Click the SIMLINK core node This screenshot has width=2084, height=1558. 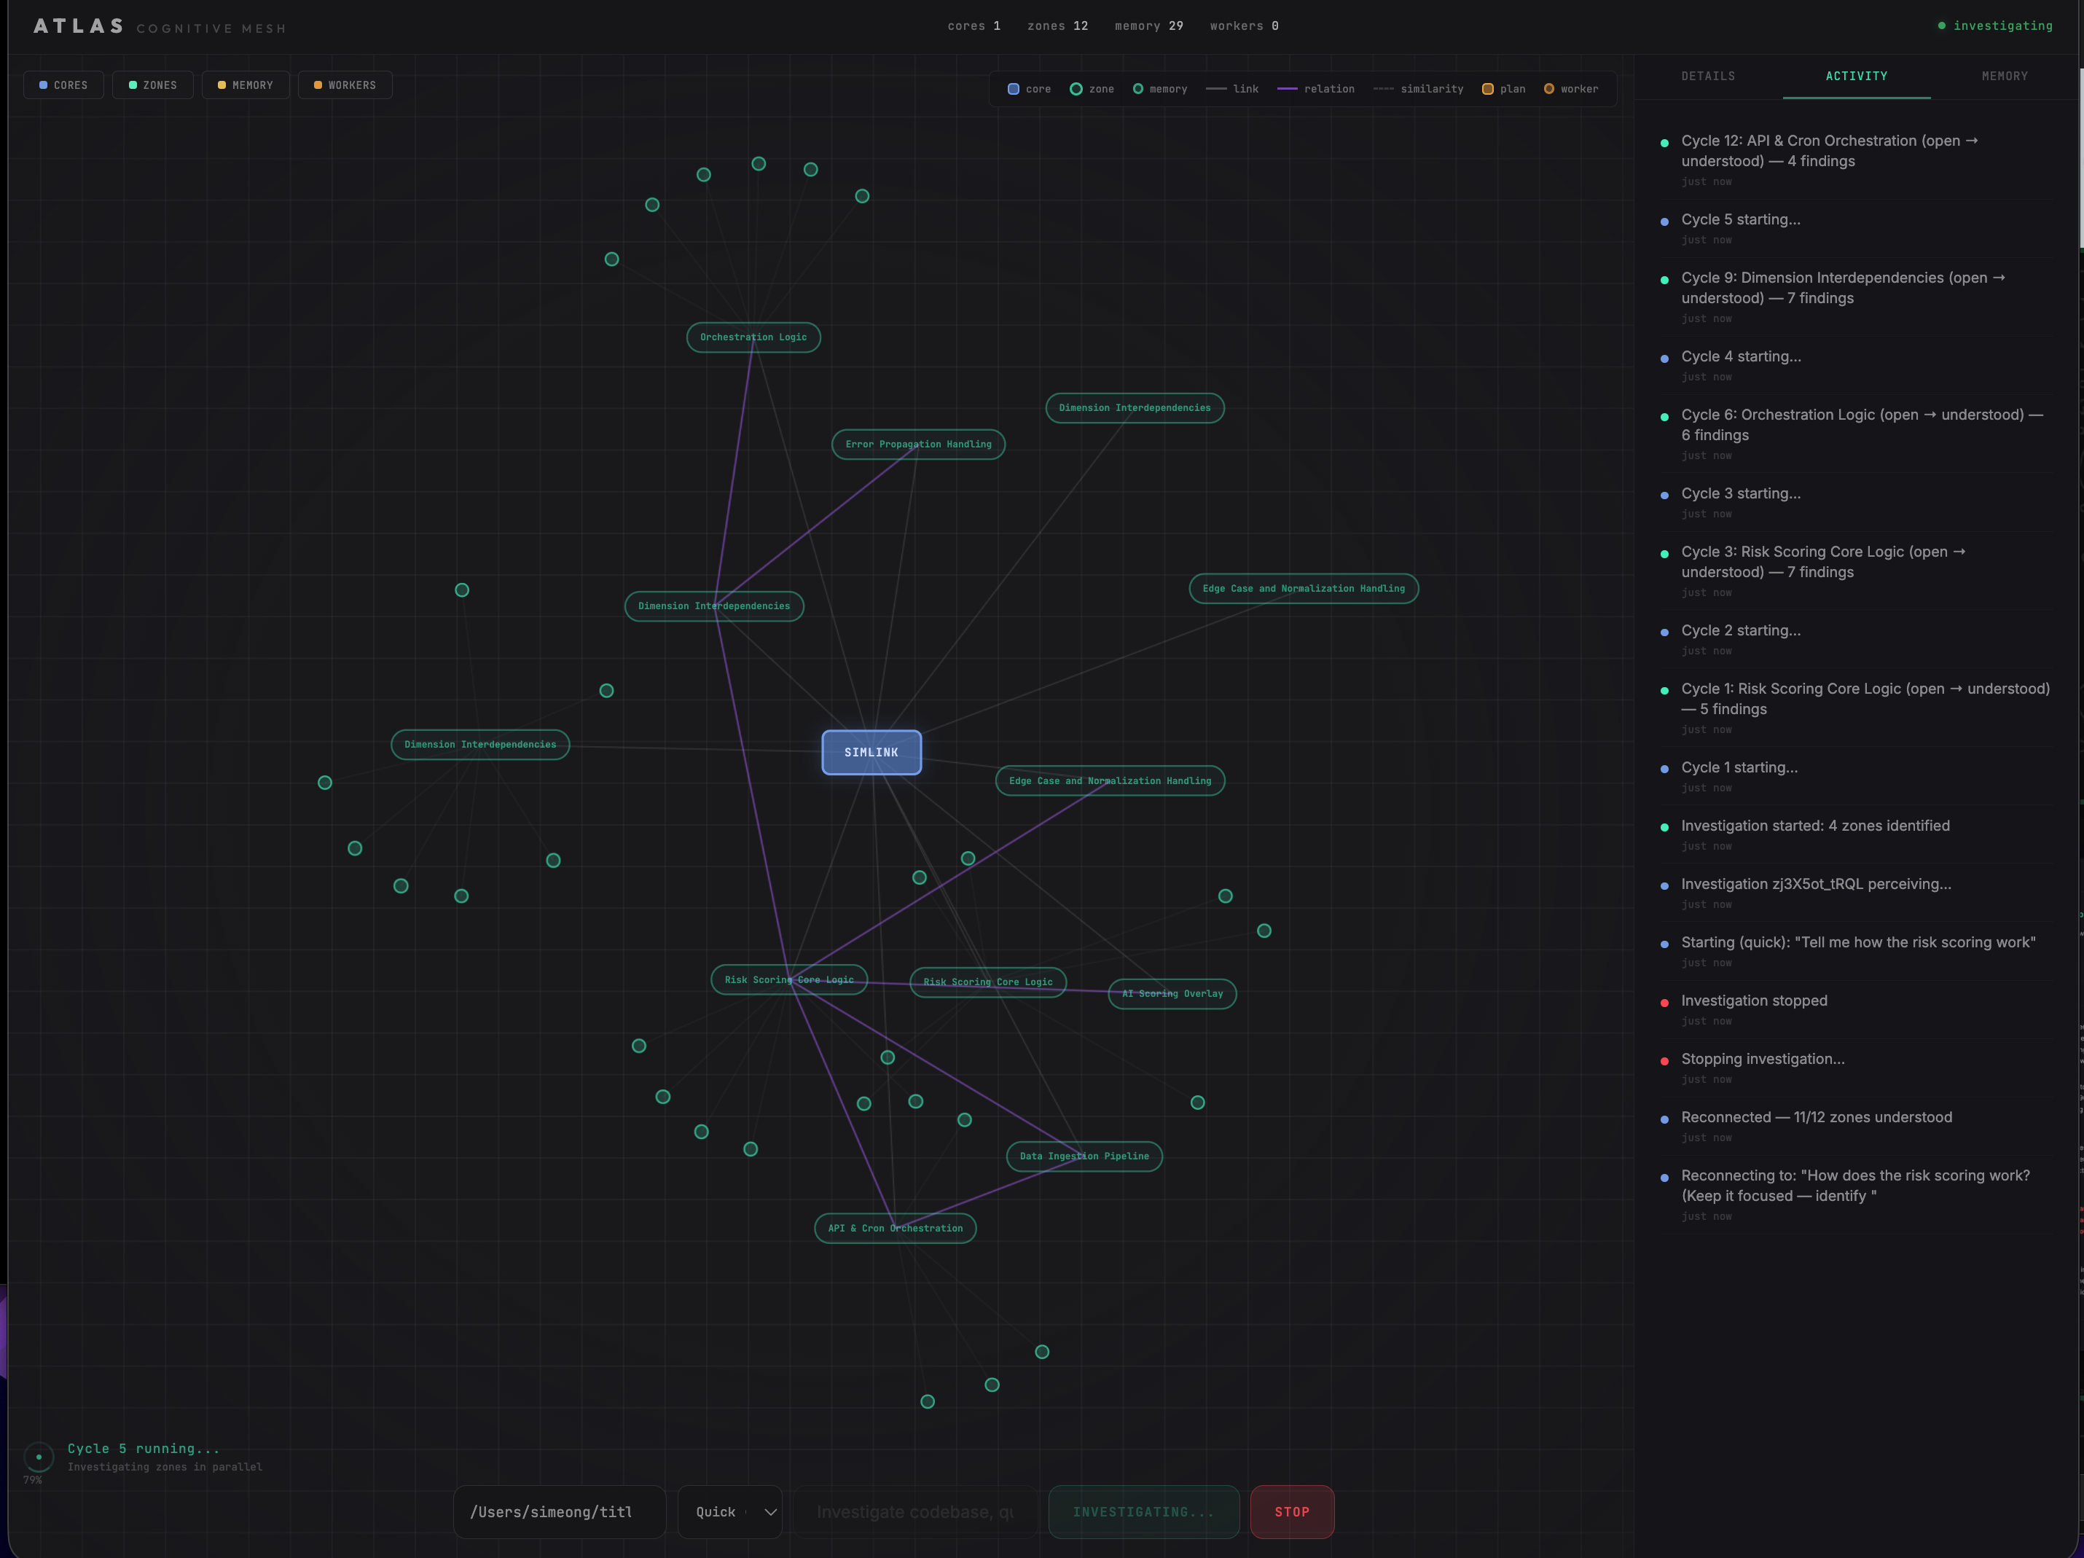pyautogui.click(x=871, y=752)
